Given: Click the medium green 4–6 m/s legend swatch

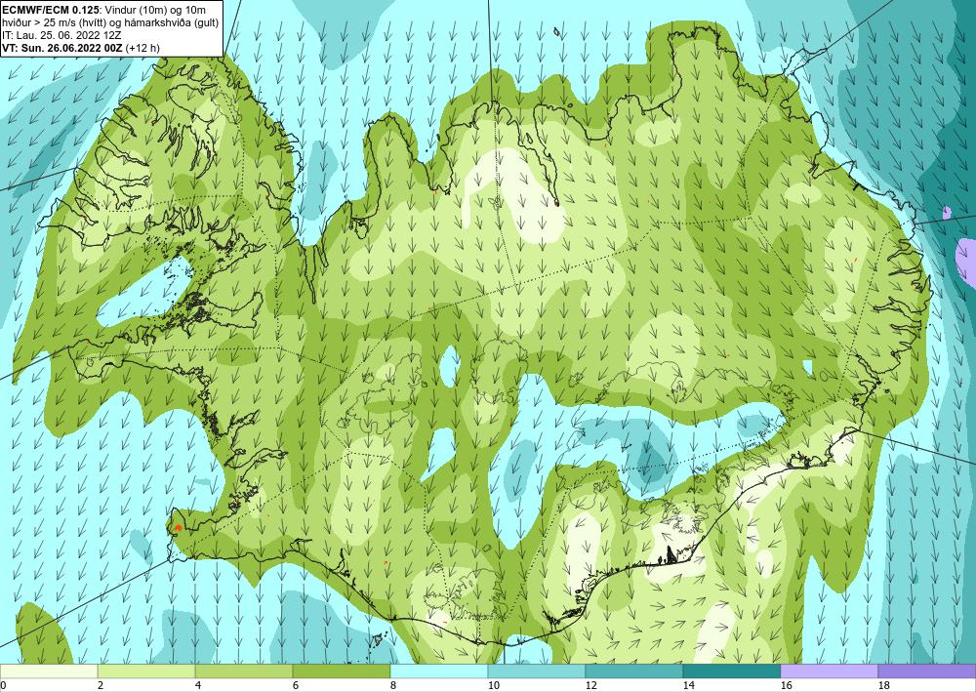Looking at the screenshot, I should click(244, 672).
